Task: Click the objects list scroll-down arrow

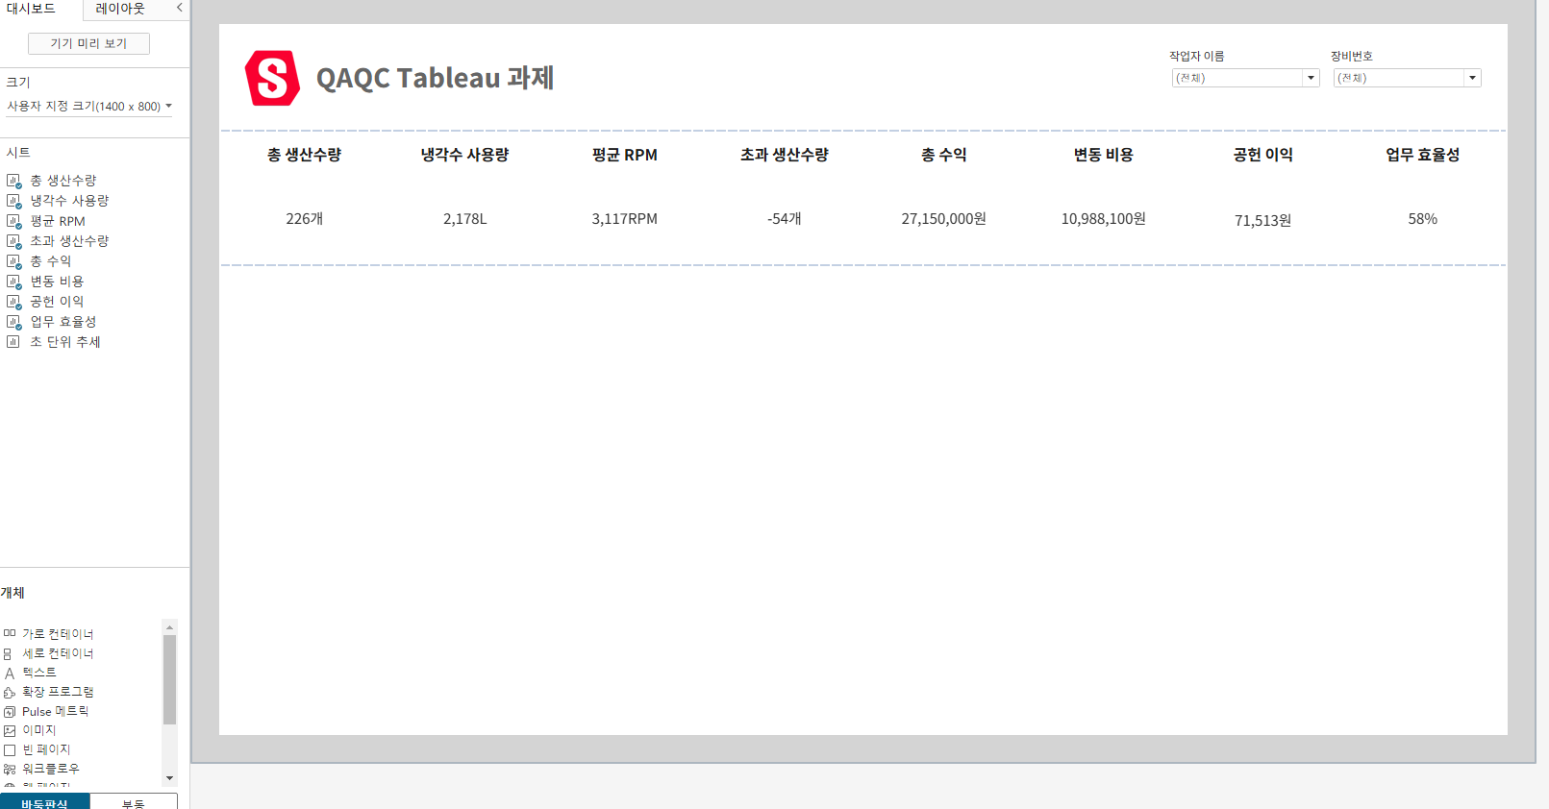Action: pyautogui.click(x=170, y=778)
